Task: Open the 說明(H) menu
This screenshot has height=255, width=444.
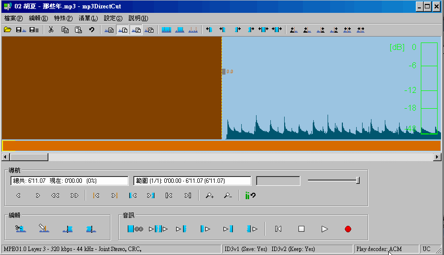Action: pos(138,18)
